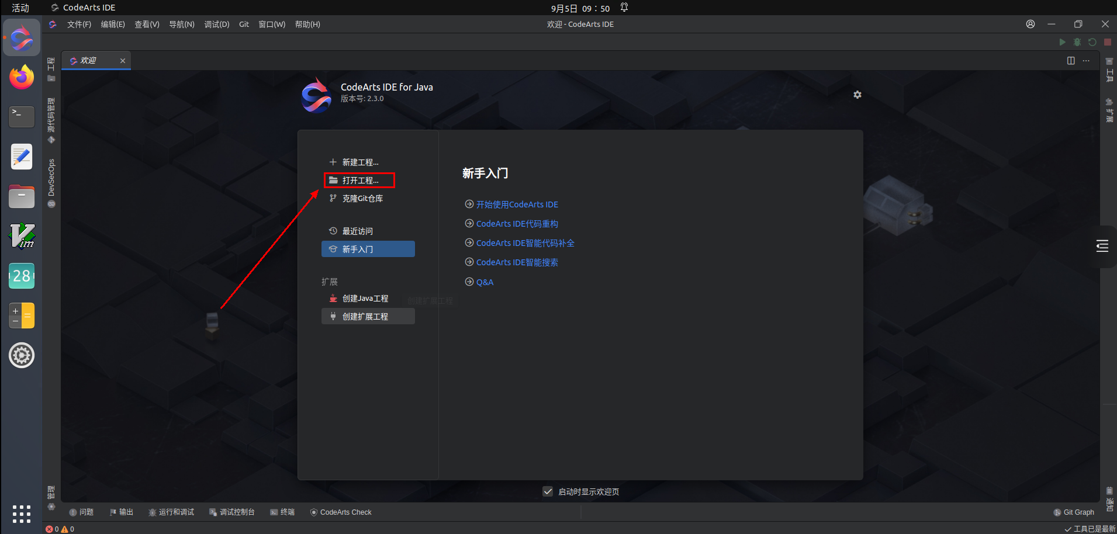Viewport: 1117px width, 534px height.
Task: Click the debug bug icon
Action: point(1077,42)
